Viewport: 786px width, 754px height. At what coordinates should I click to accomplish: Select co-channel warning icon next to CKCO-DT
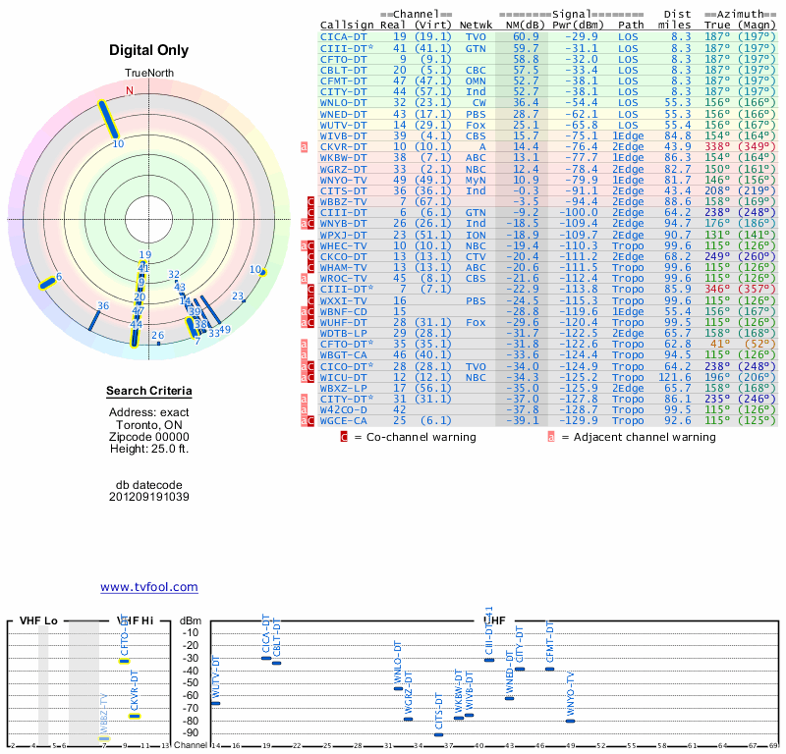[x=311, y=256]
